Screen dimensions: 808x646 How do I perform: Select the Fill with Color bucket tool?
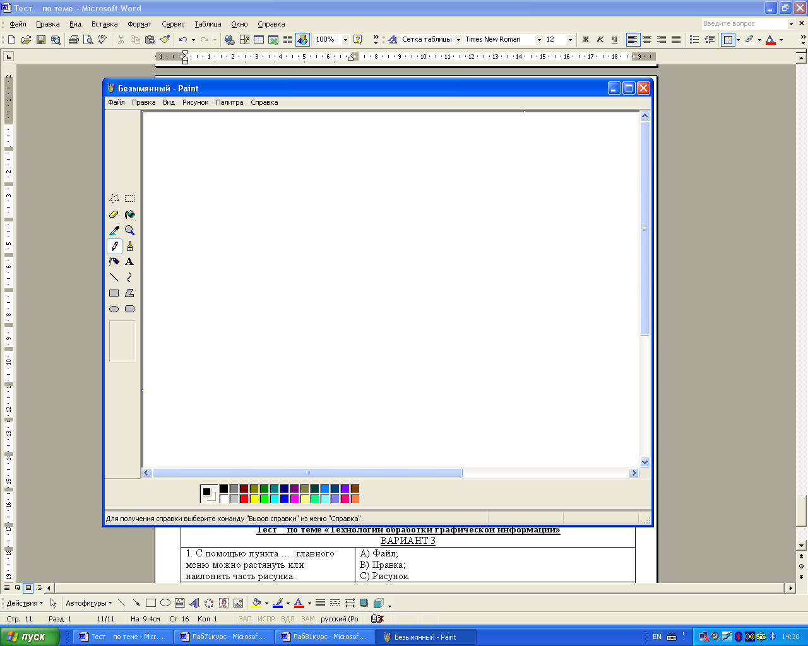point(129,214)
